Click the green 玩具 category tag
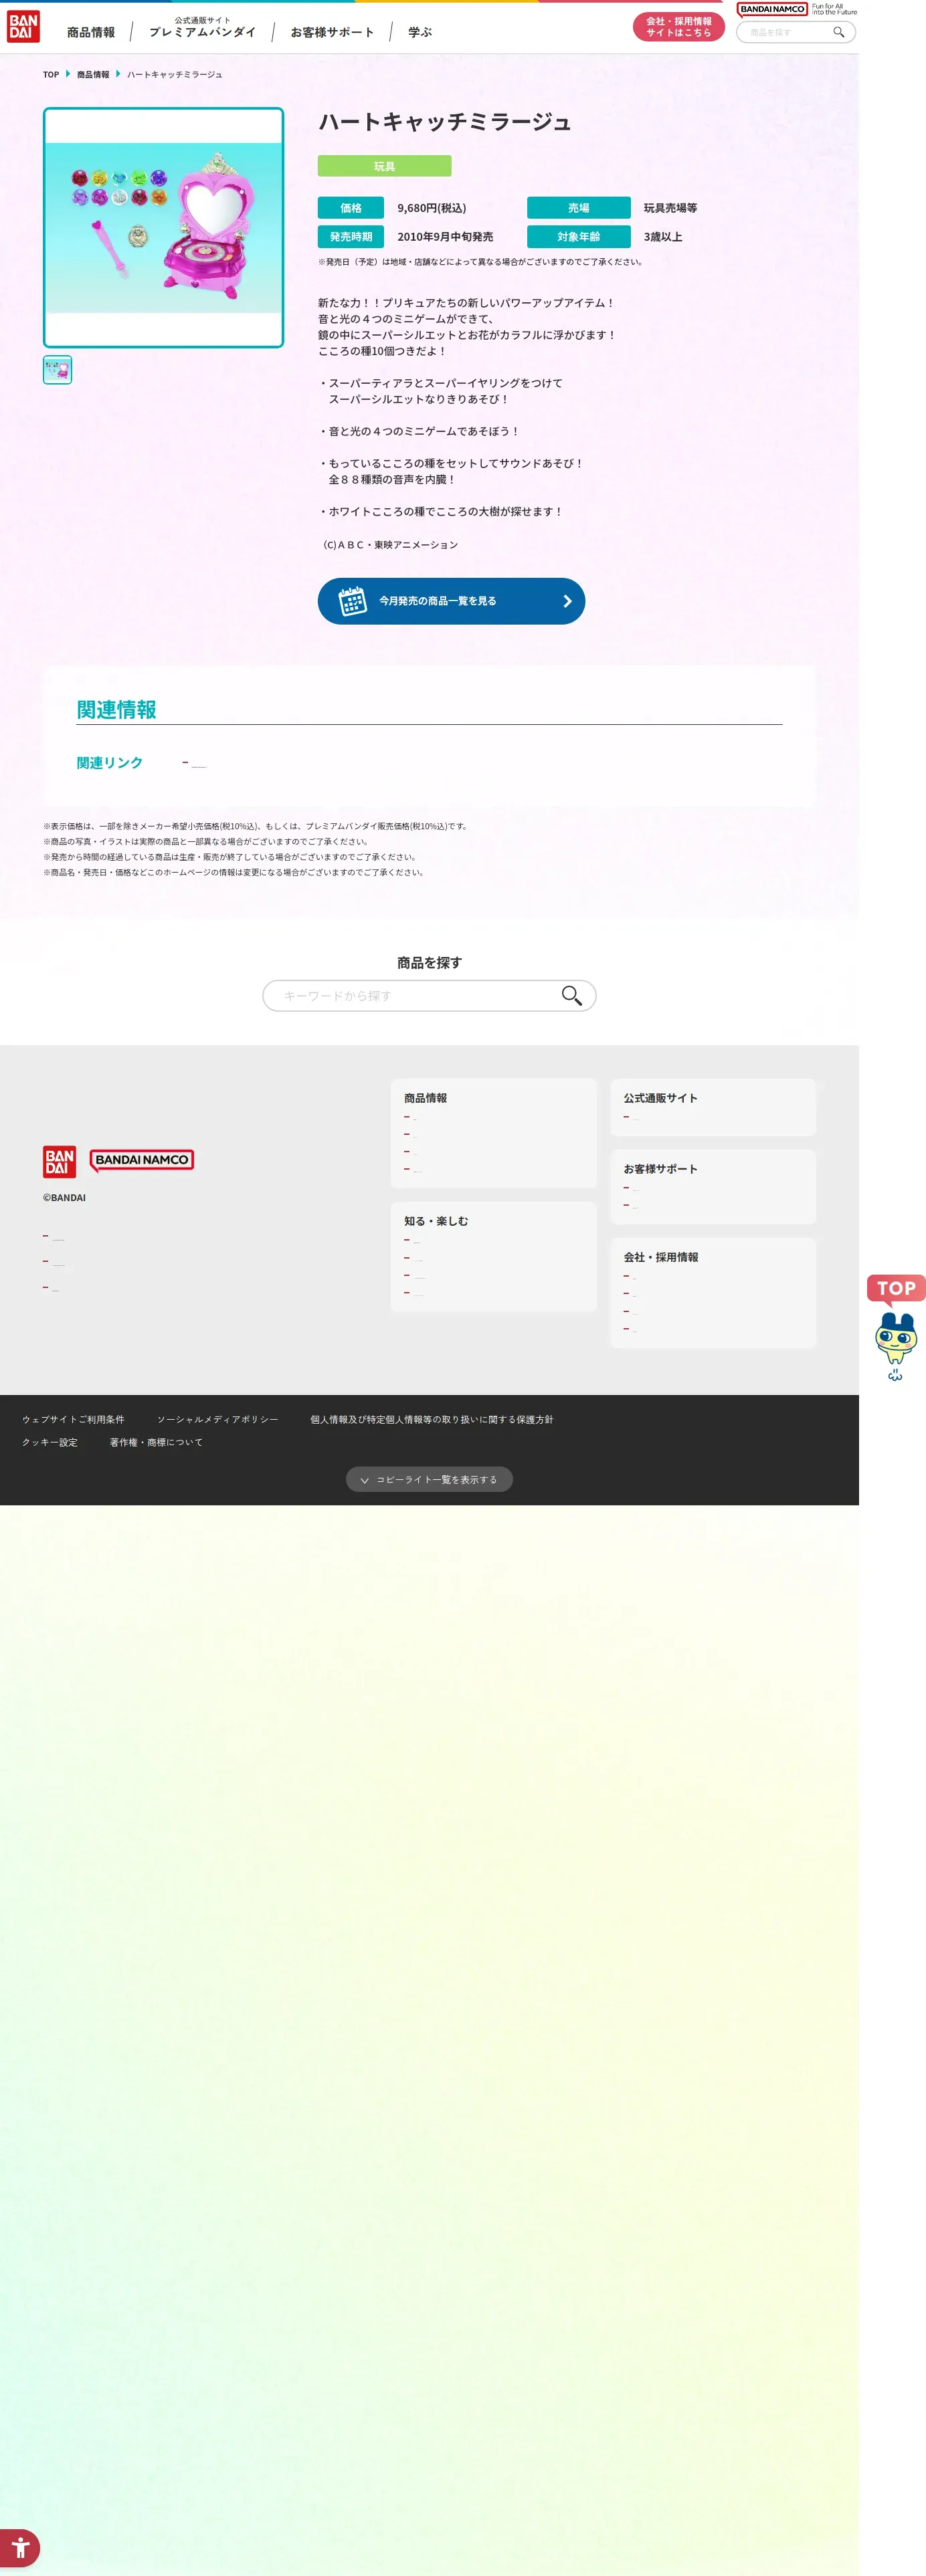 (384, 166)
